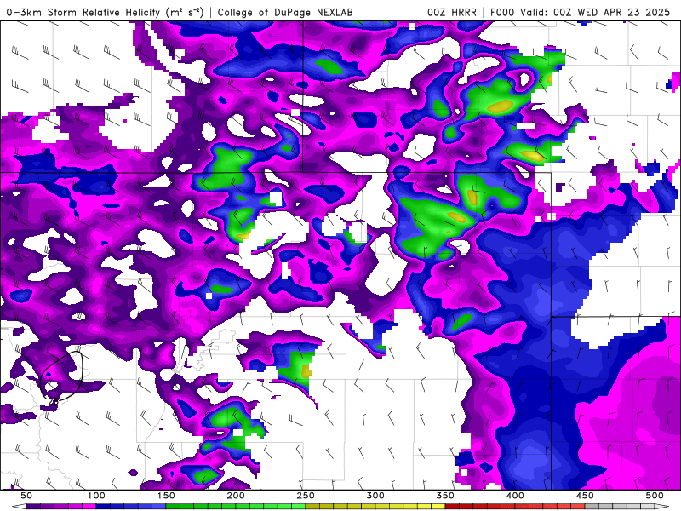
Task: Click the purple segment of the legend colorbar
Action: 60,507
